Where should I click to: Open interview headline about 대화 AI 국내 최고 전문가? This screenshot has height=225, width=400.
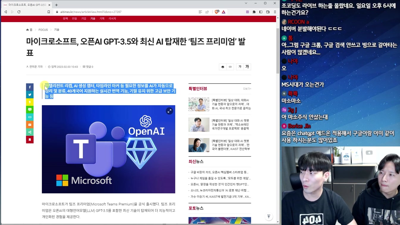tap(231, 104)
